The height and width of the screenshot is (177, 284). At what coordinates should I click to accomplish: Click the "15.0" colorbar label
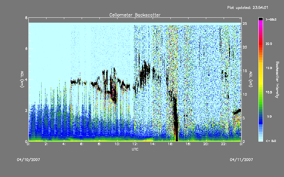coord(269,68)
